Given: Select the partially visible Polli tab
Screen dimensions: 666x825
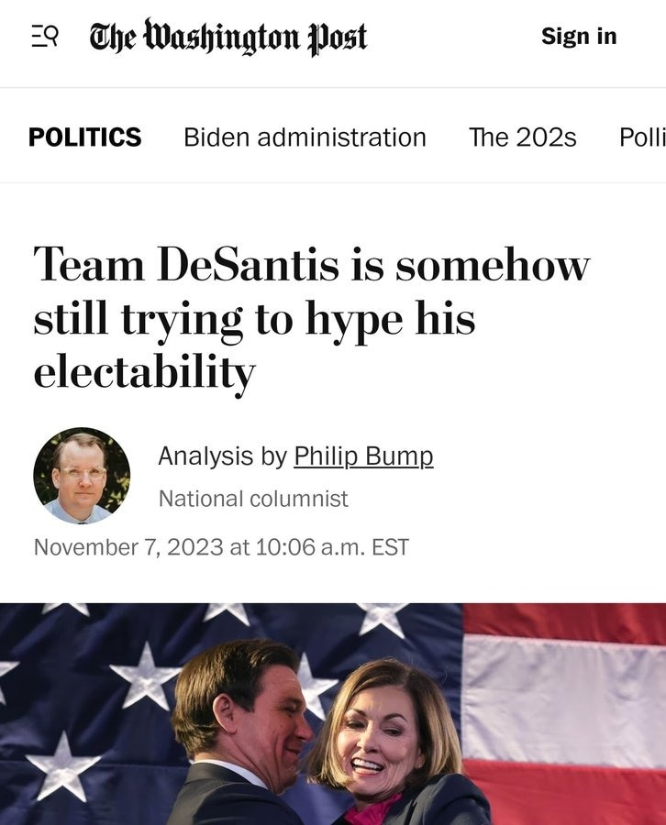Looking at the screenshot, I should click(642, 137).
